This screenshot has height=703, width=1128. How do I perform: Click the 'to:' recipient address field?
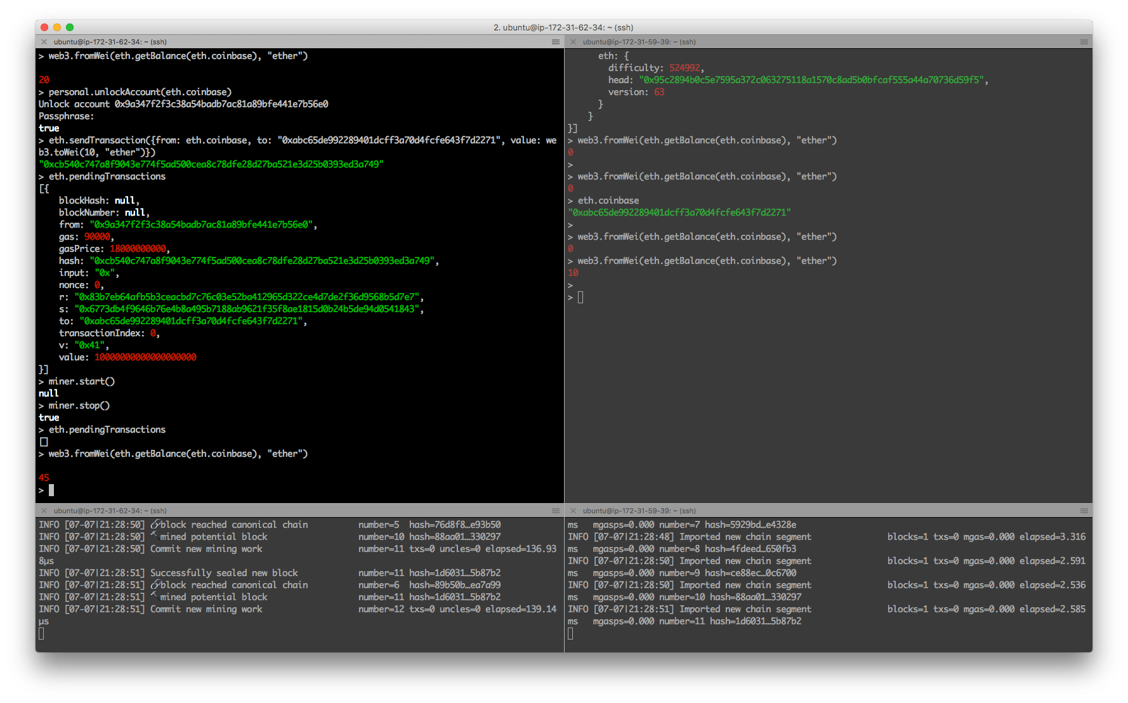tap(183, 321)
